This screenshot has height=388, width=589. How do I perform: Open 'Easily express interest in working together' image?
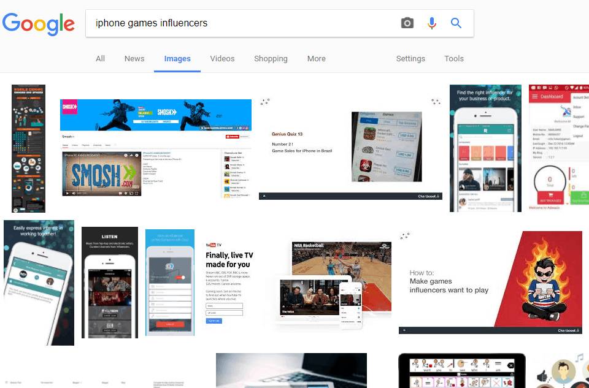[x=39, y=283]
